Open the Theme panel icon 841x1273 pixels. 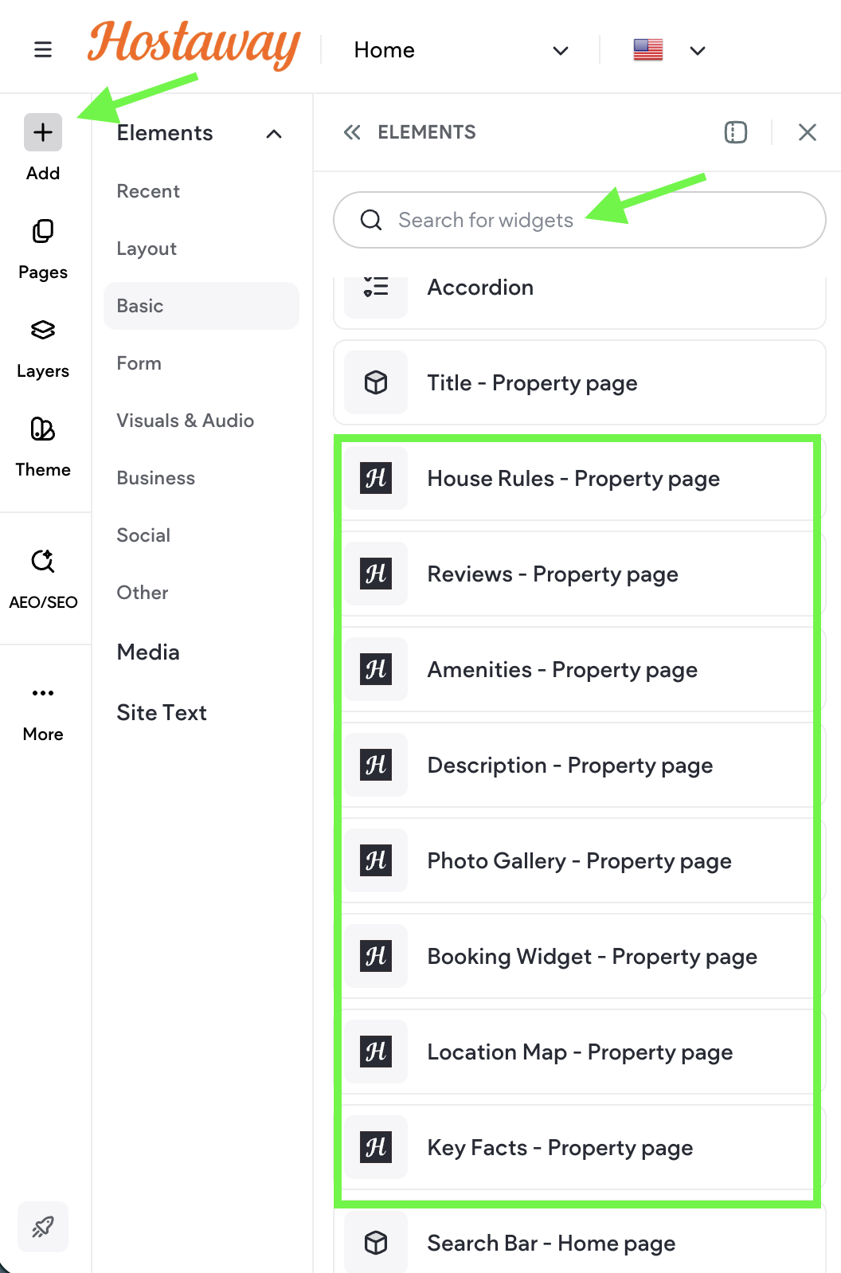point(43,429)
